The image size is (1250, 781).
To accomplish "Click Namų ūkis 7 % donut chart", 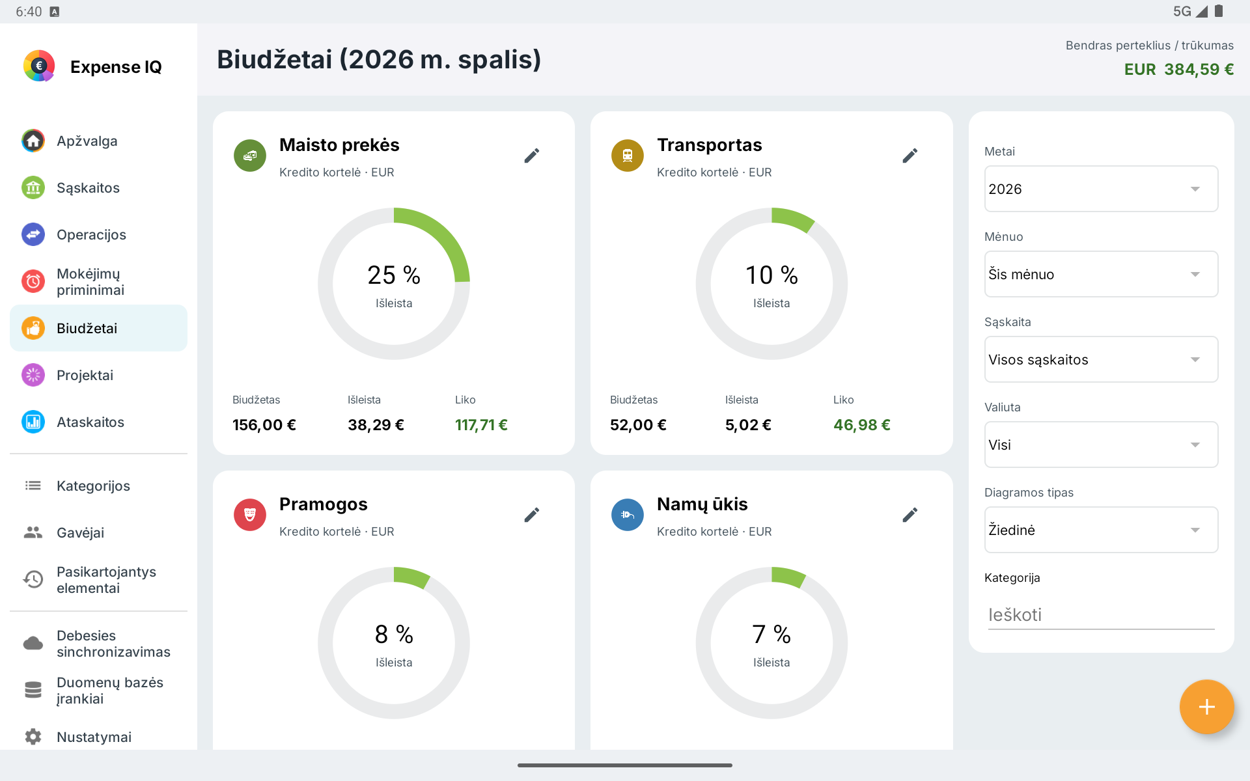I will click(x=771, y=643).
